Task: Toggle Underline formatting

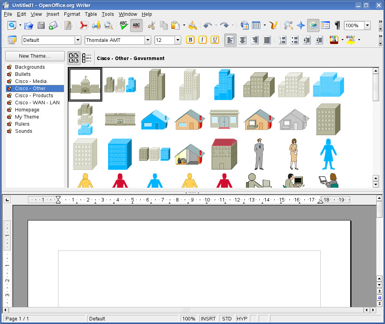Action: [x=215, y=40]
